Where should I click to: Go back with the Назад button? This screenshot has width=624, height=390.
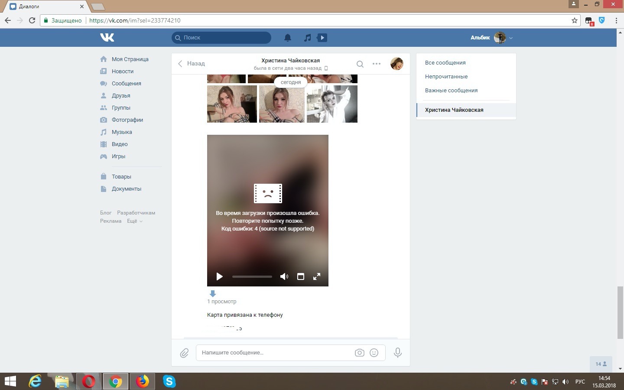(x=191, y=64)
